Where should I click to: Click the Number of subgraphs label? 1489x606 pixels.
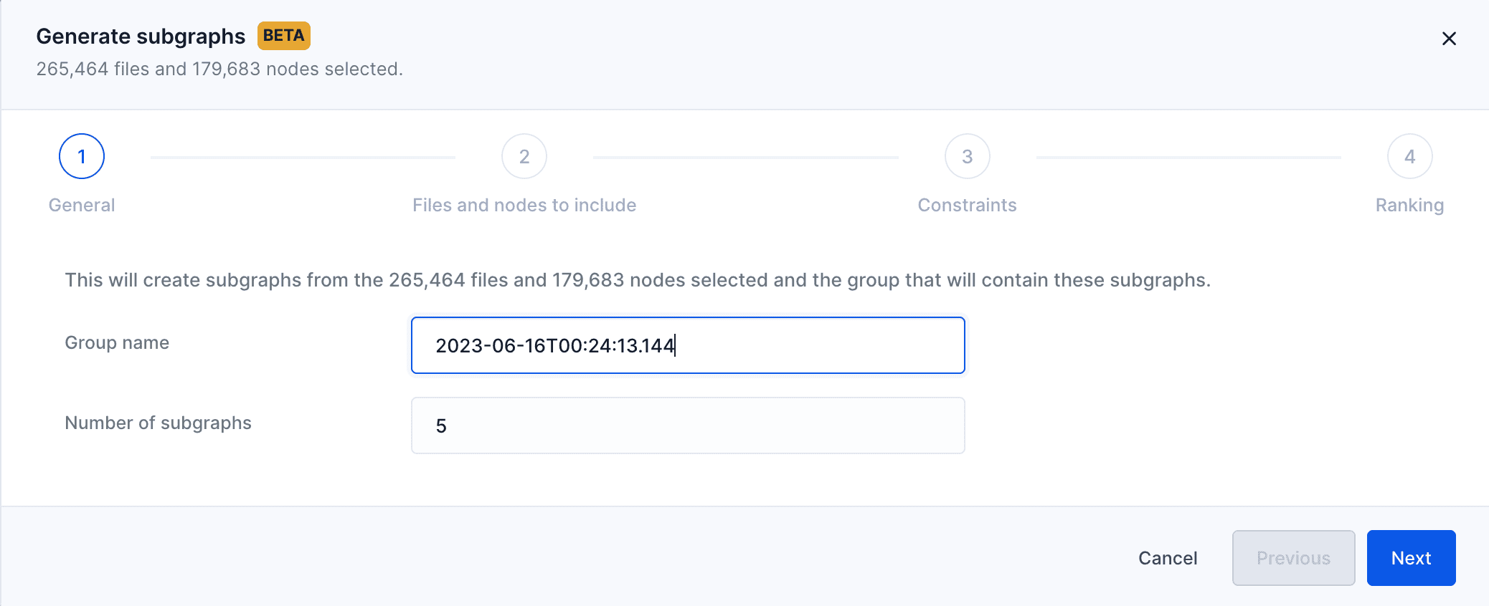159,423
